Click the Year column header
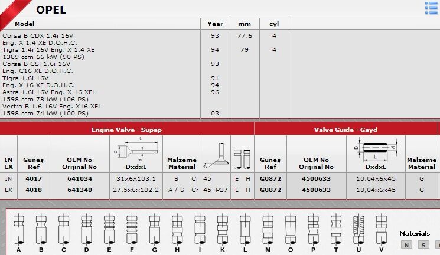This screenshot has width=440, height=255. click(215, 24)
